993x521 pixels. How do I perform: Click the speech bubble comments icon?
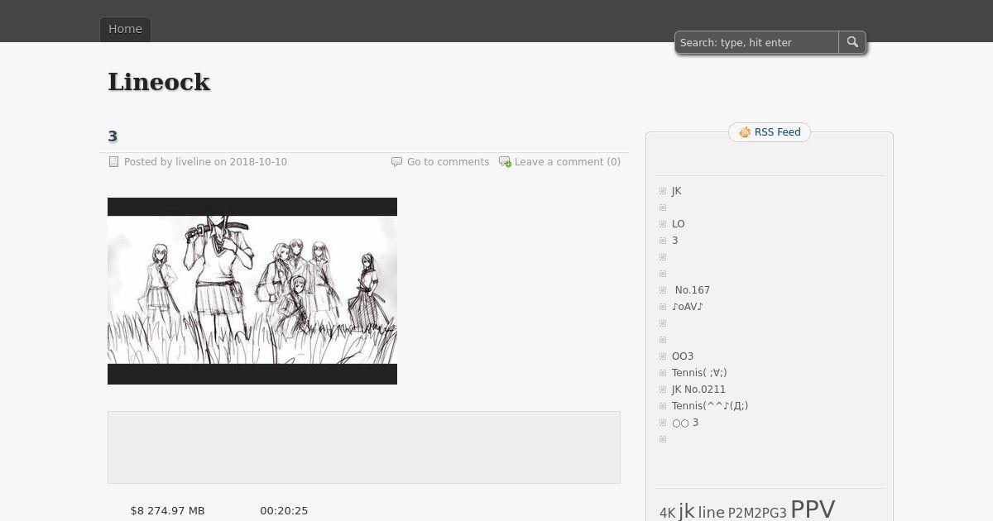(396, 162)
